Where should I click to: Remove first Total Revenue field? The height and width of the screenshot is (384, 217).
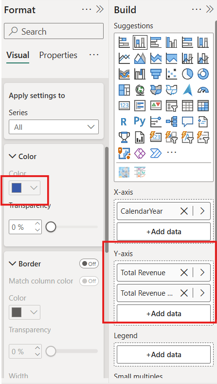coord(184,273)
